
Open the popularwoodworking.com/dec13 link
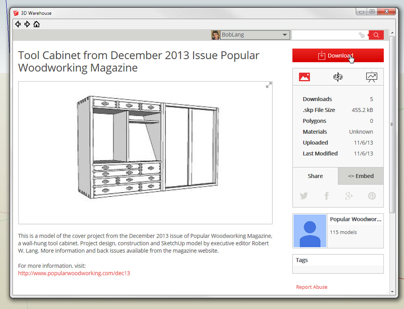click(x=74, y=273)
